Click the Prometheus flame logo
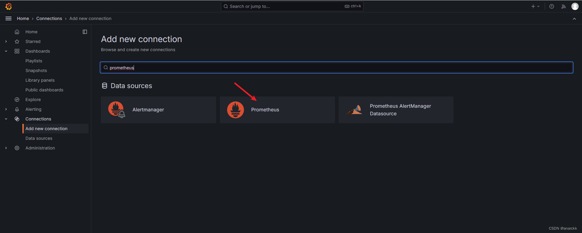The height and width of the screenshot is (233, 582). click(236, 110)
